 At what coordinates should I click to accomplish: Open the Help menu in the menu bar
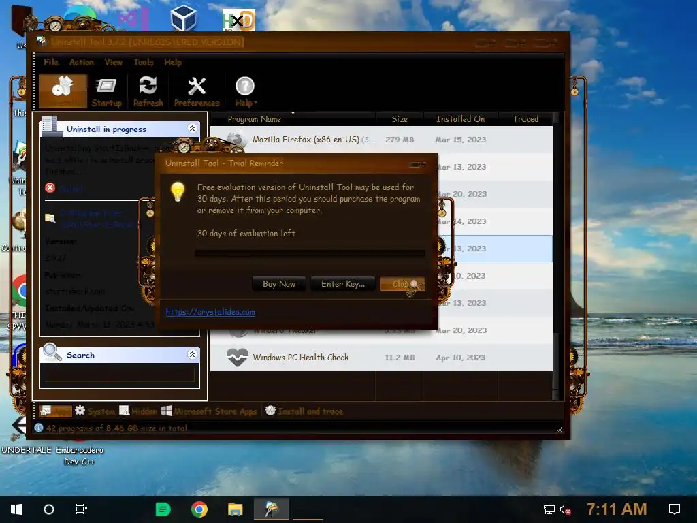(x=173, y=62)
